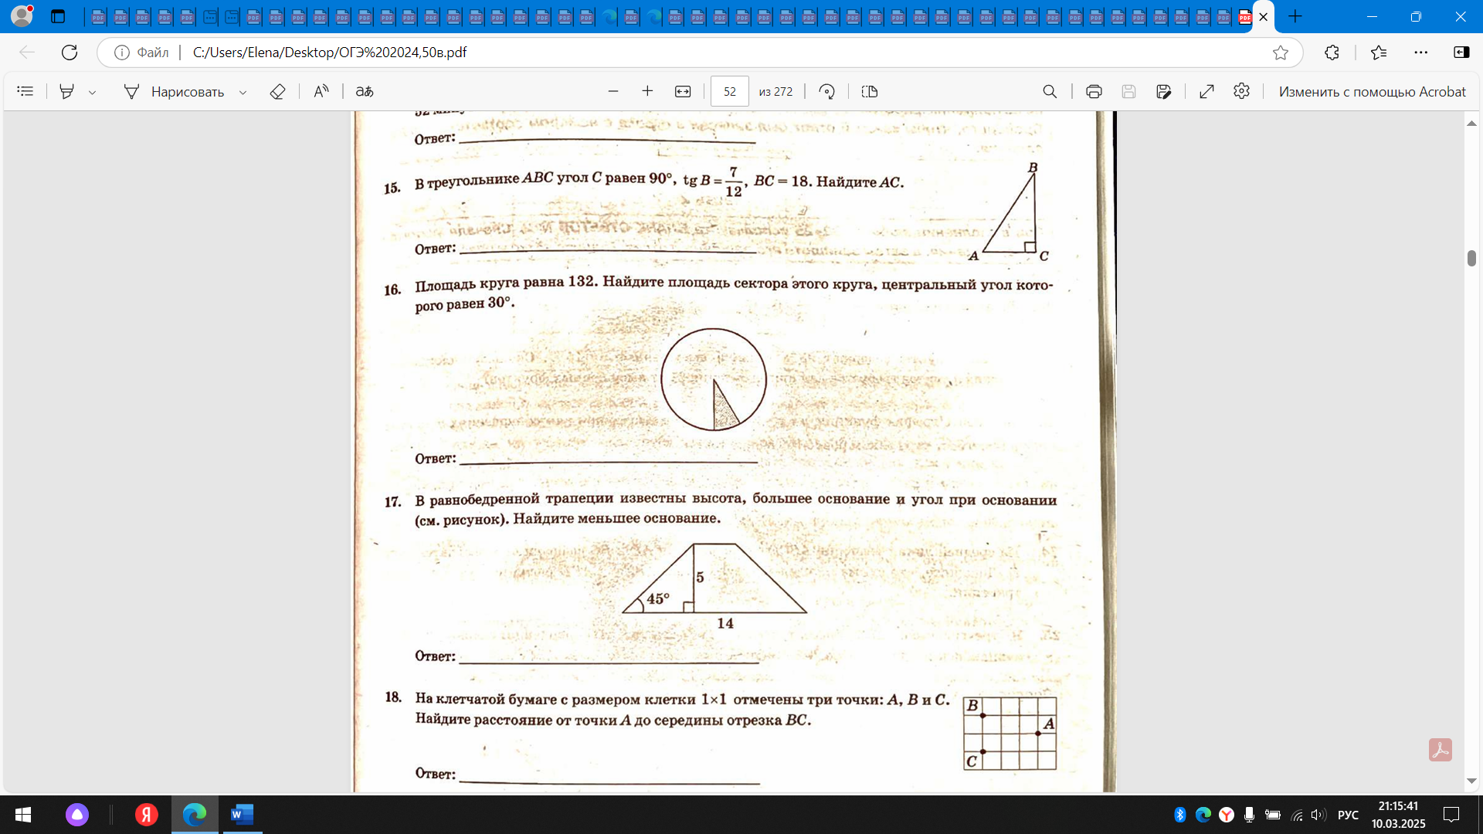Expand the Draw tool options arrow

point(243,92)
